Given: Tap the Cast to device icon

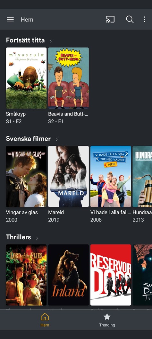Looking at the screenshot, I should (110, 19).
